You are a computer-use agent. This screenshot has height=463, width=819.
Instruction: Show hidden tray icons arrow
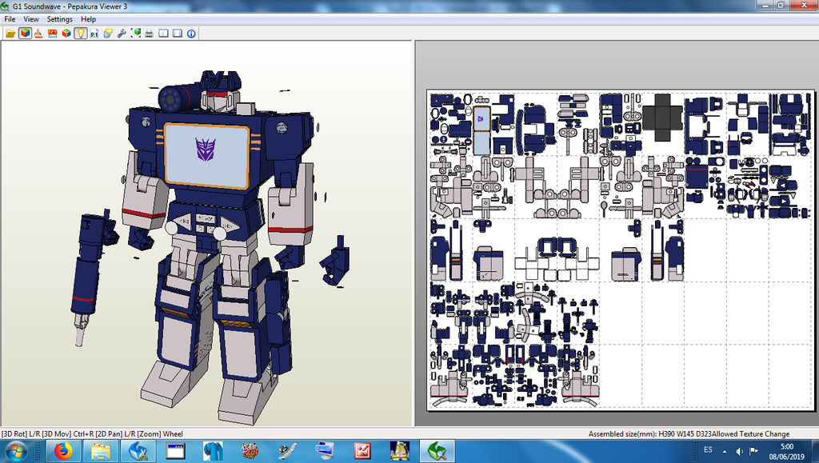pos(725,452)
